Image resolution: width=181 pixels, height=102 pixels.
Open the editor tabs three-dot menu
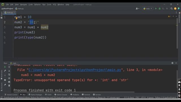coord(176,12)
